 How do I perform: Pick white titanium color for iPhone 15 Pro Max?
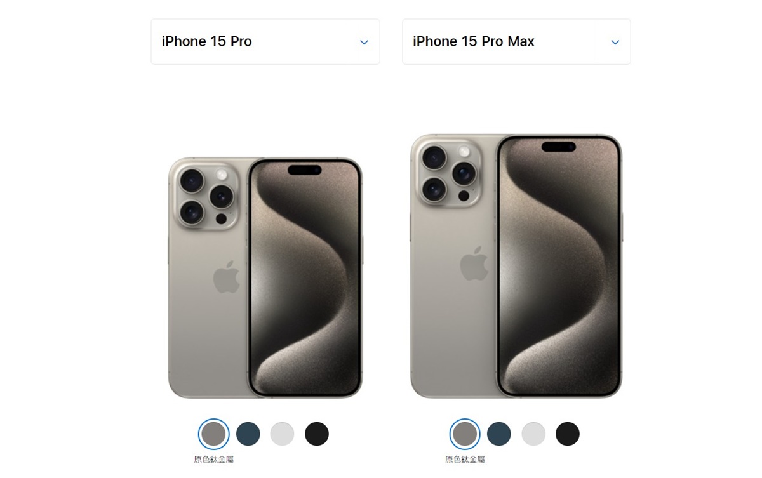click(533, 434)
